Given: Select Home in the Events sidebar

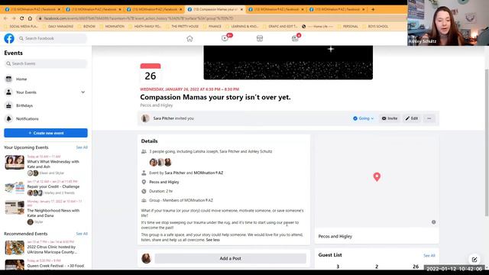Looking at the screenshot, I should pyautogui.click(x=46, y=79).
